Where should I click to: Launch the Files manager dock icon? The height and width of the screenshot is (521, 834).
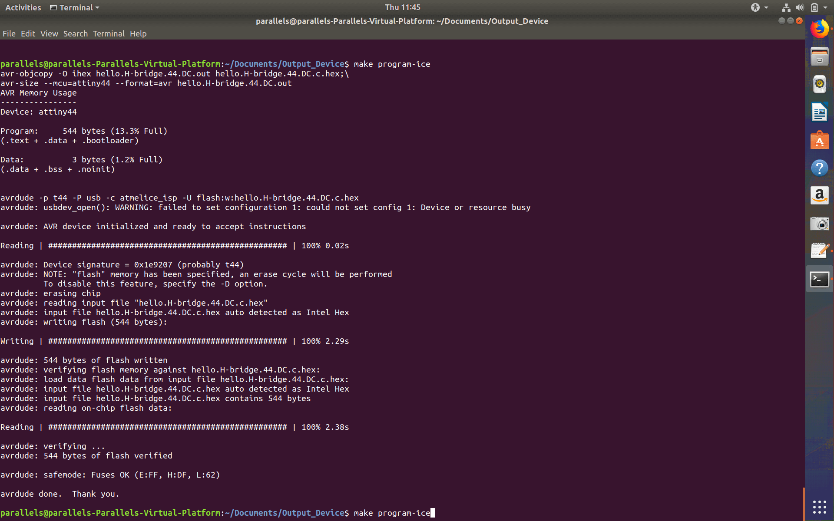pyautogui.click(x=819, y=57)
